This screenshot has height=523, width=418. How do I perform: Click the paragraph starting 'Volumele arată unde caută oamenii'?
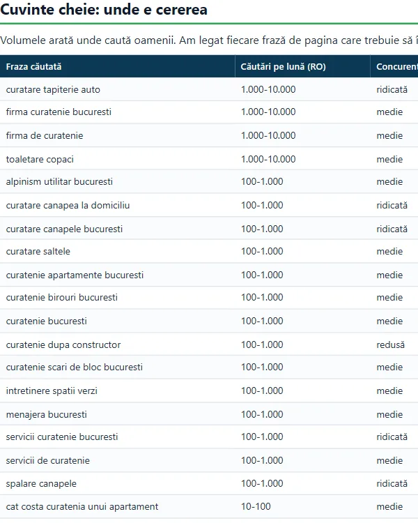click(209, 40)
